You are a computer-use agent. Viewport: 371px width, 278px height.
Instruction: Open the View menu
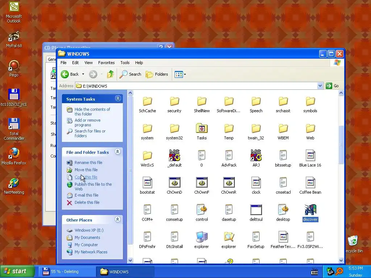coord(88,63)
